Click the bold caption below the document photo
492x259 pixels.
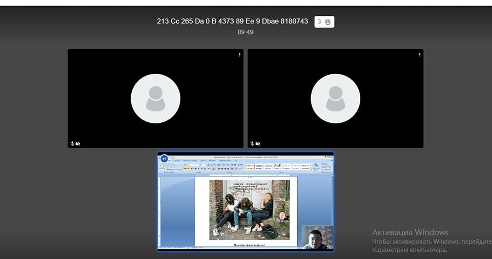(x=249, y=245)
